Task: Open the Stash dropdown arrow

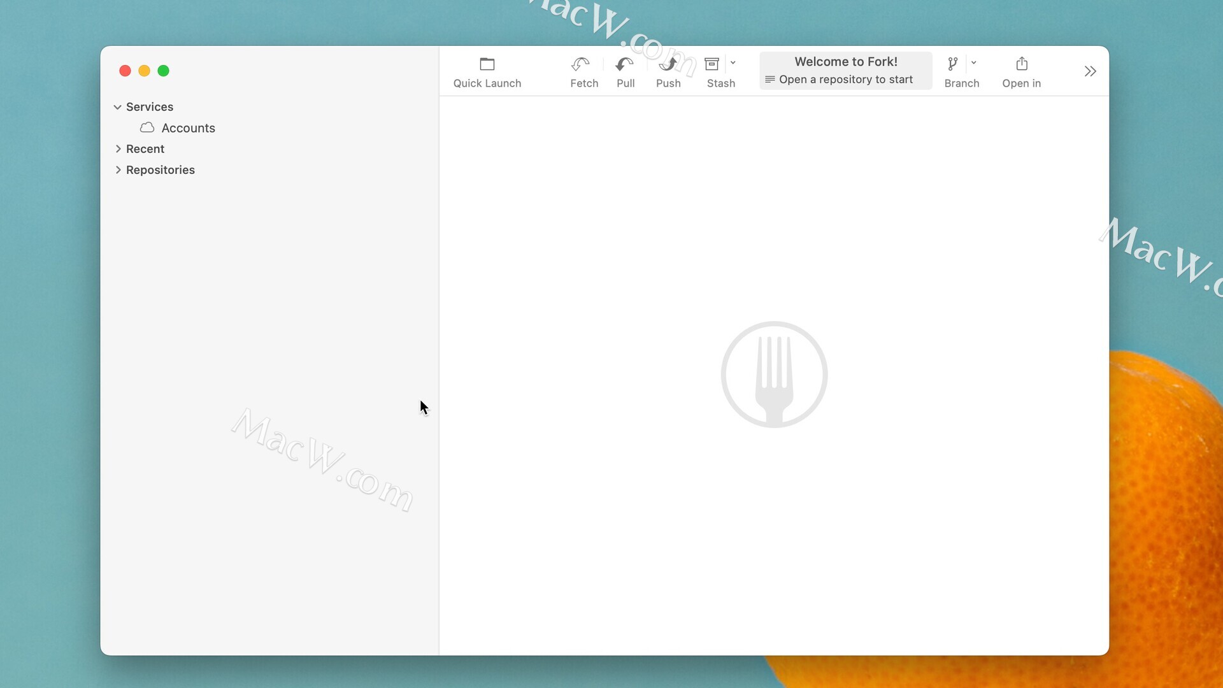Action: pyautogui.click(x=733, y=63)
